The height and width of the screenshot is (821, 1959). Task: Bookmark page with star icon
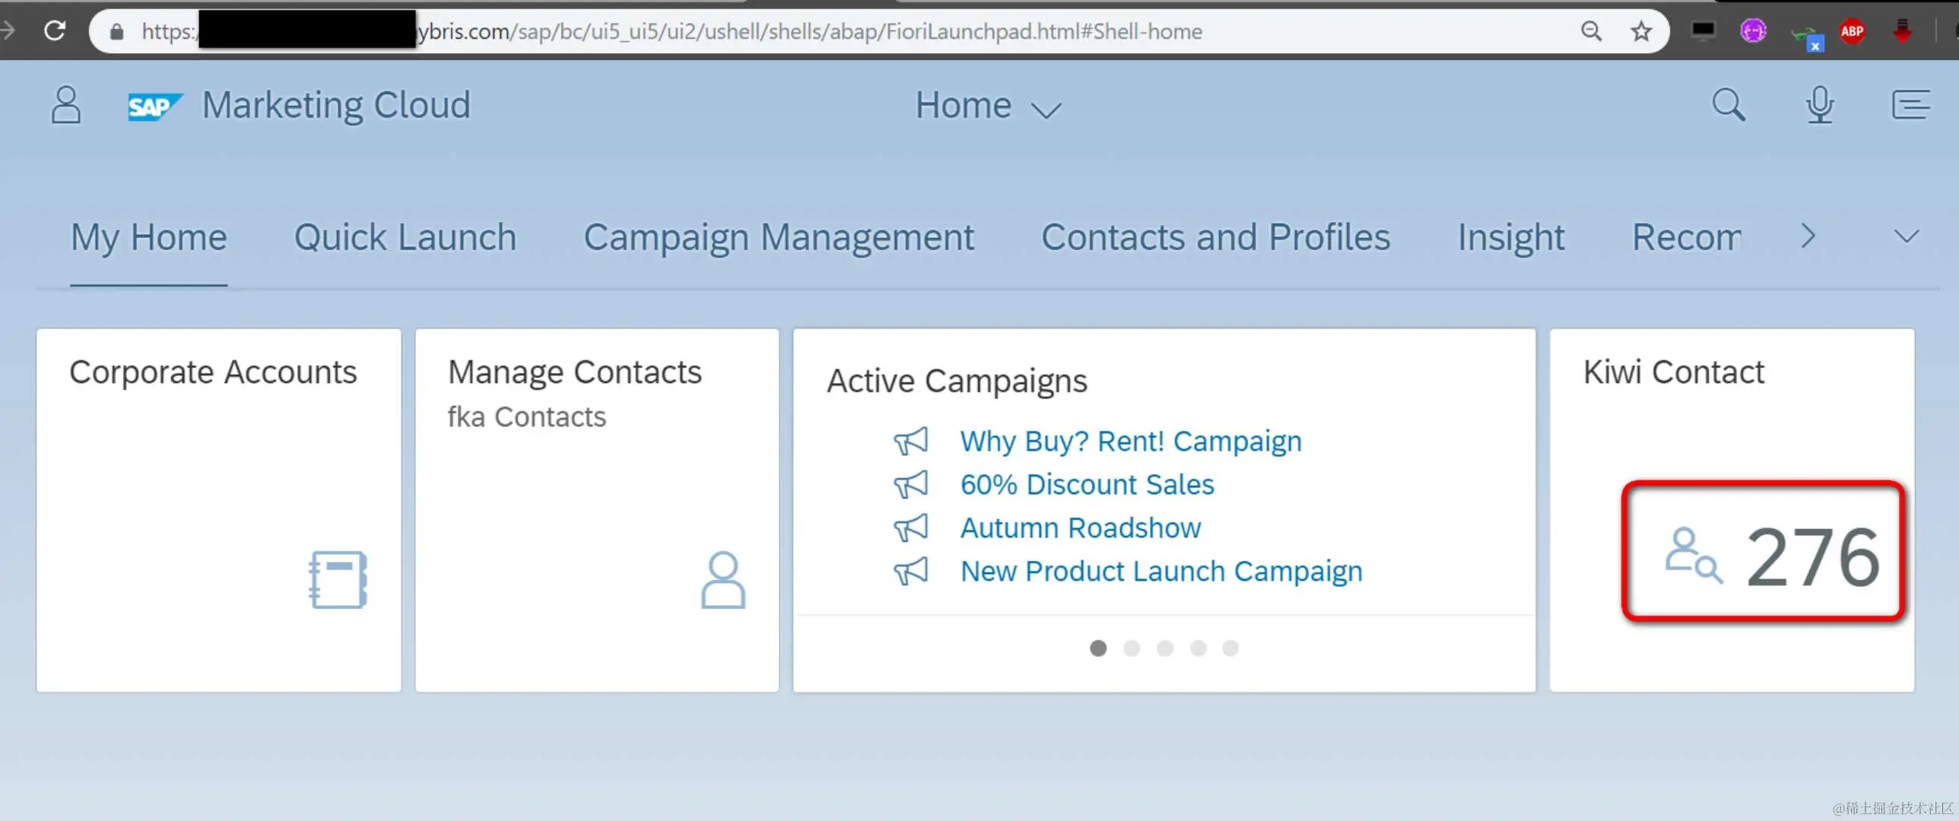click(1641, 31)
